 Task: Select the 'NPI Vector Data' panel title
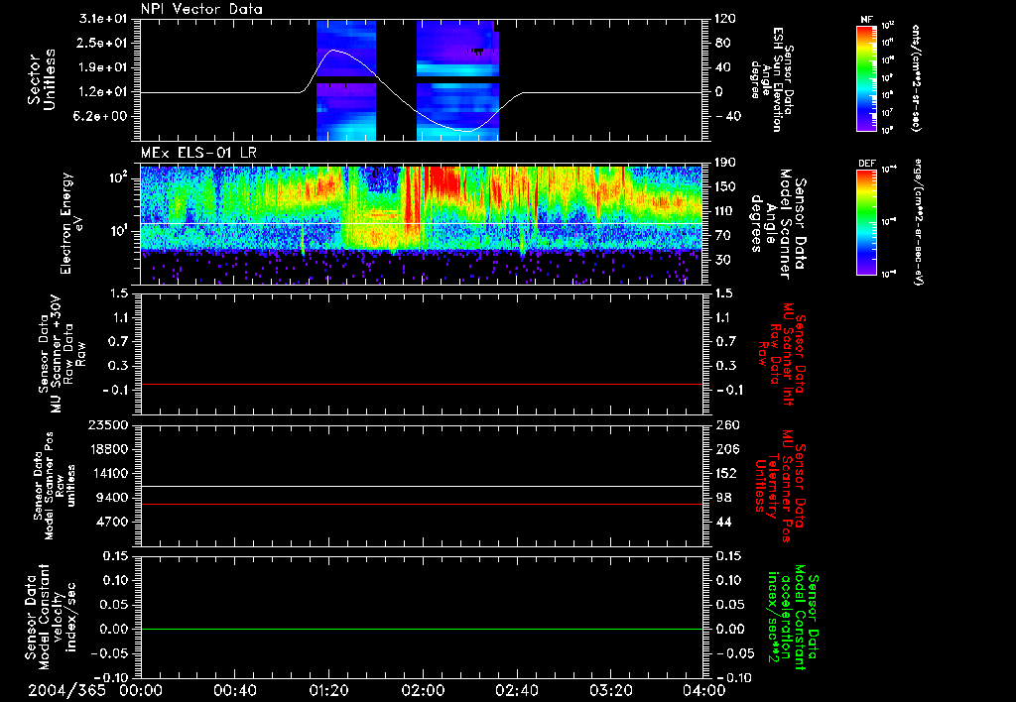pos(202,9)
